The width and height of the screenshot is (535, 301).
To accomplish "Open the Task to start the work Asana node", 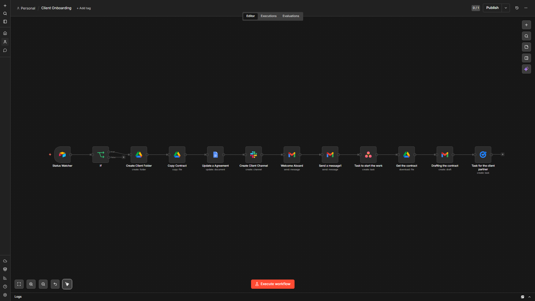I will click(x=368, y=155).
